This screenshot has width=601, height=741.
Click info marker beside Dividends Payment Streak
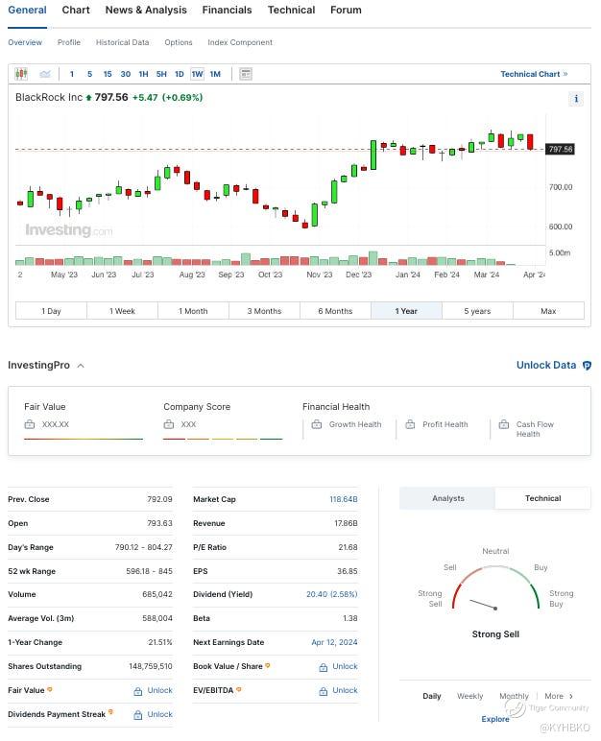click(110, 711)
